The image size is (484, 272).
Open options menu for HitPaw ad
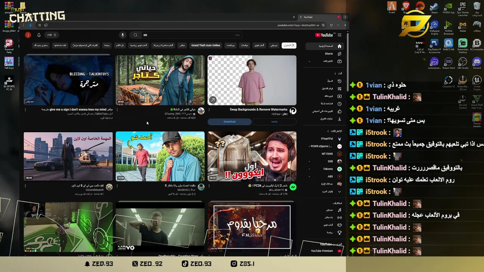click(209, 110)
